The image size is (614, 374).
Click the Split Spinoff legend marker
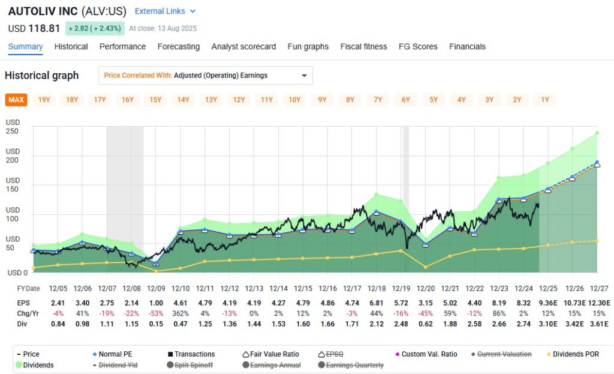171,364
